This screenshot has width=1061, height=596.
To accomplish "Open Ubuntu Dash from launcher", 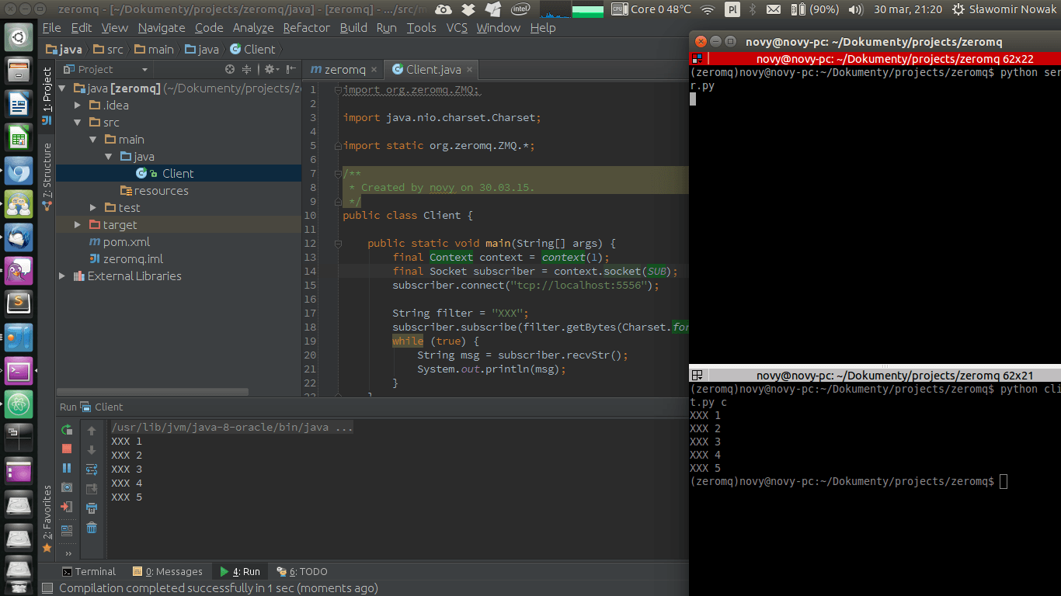I will point(19,36).
